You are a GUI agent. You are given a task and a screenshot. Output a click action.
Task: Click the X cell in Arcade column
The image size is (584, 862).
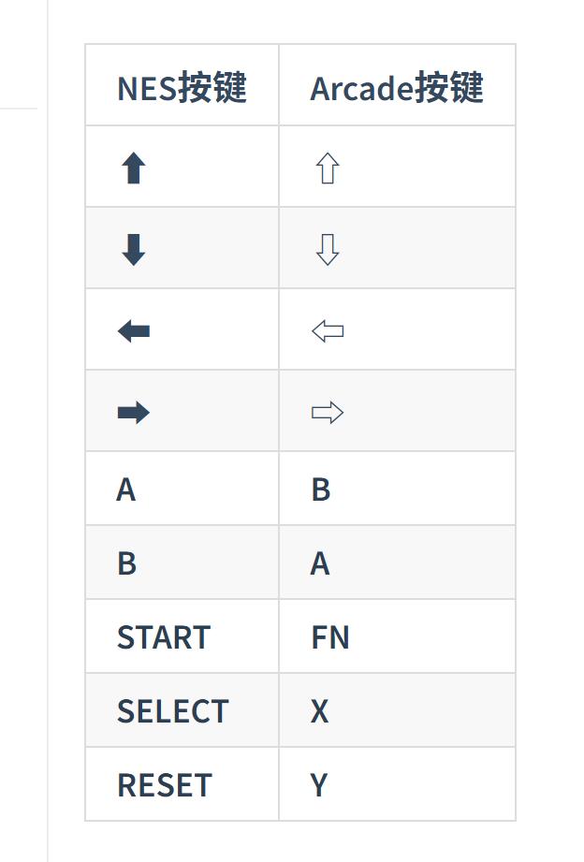tap(320, 711)
